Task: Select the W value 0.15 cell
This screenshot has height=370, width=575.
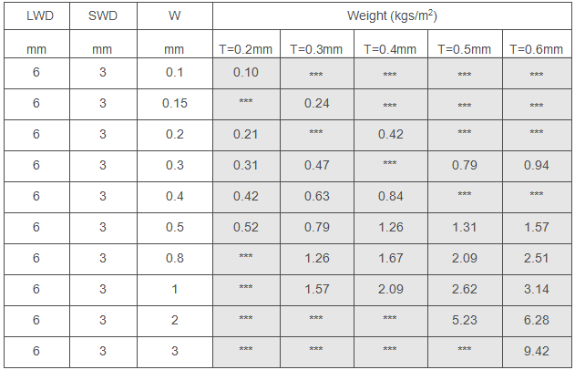Action: [175, 104]
